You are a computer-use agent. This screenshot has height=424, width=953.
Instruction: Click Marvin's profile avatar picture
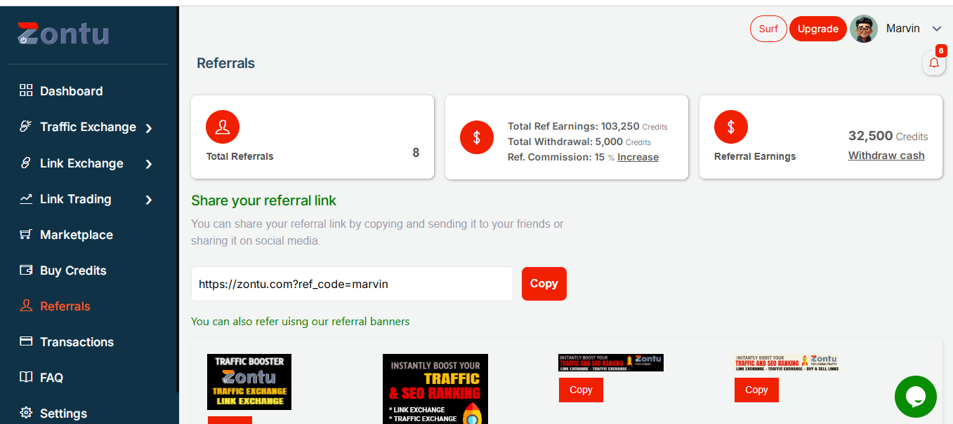coord(864,29)
